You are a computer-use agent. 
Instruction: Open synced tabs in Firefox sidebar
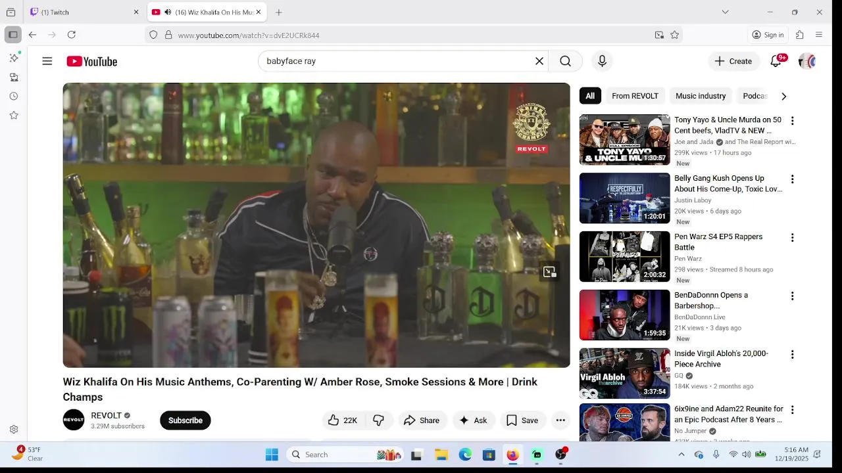(x=14, y=77)
